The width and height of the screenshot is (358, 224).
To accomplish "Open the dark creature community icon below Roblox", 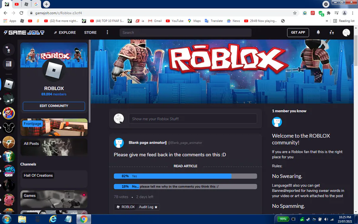I will [x=9, y=99].
